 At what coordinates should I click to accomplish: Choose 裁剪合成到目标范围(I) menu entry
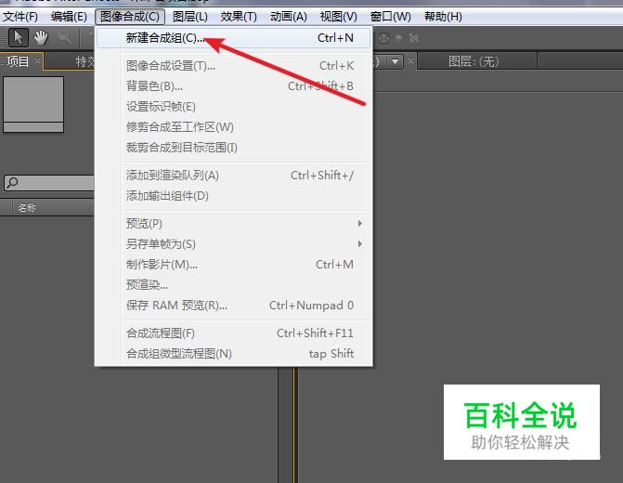[234, 148]
